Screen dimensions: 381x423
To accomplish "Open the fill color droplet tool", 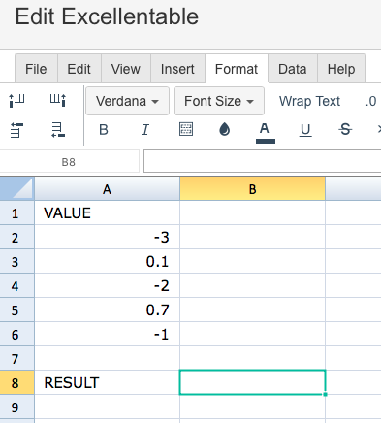I will click(x=225, y=129).
